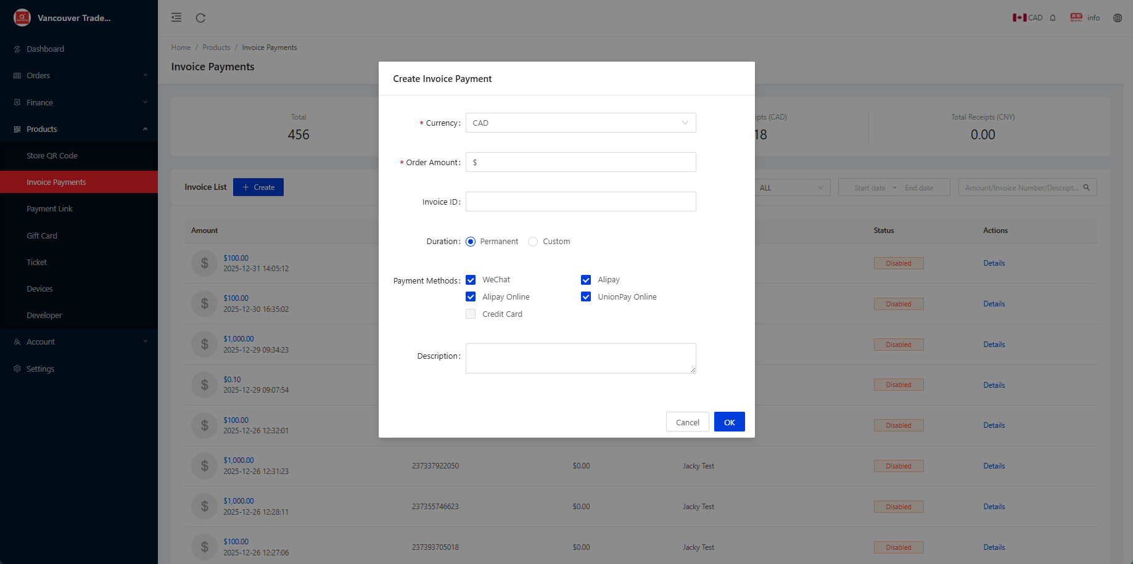
Task: Cancel the invoice payment dialog
Action: click(687, 422)
